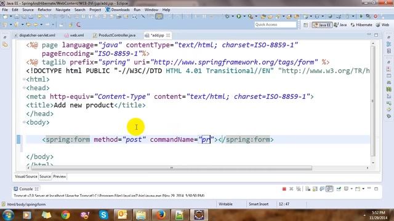The height and width of the screenshot is (221, 394).
Task: Click Remove Launch X icon in Console
Action: click(x=291, y=189)
